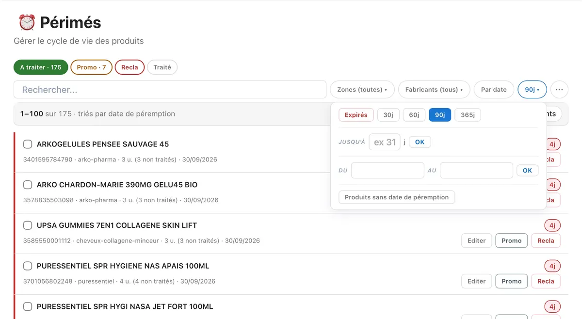The width and height of the screenshot is (582, 319).
Task: Focus the AU end date field
Action: [x=476, y=170]
